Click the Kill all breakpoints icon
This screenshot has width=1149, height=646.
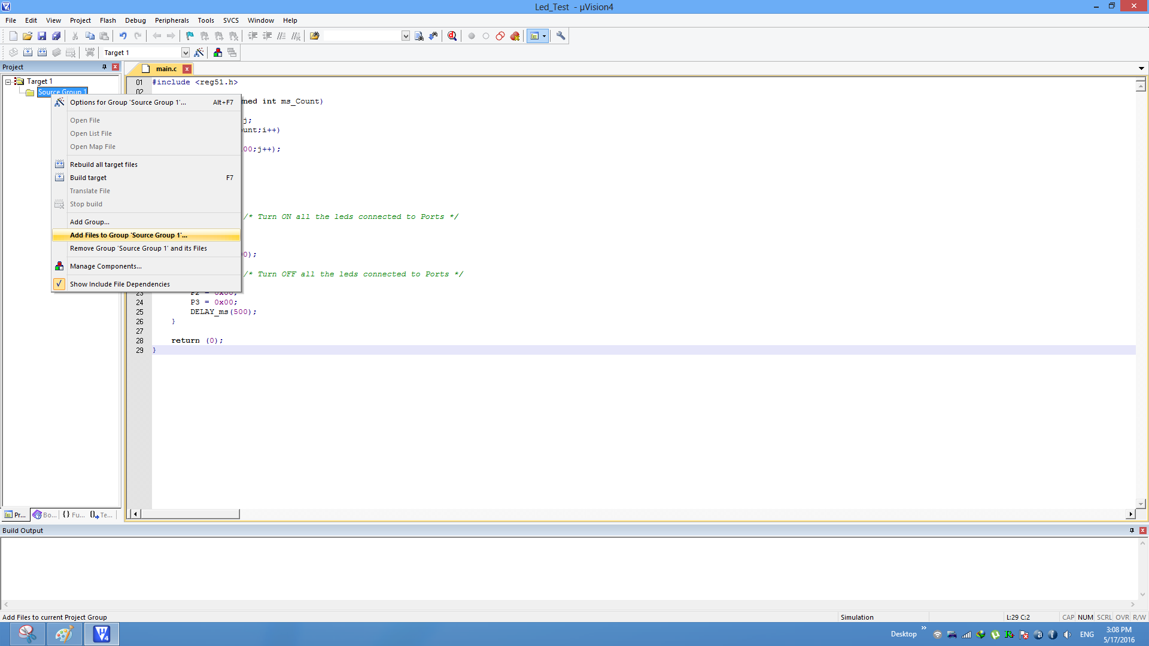(x=515, y=36)
